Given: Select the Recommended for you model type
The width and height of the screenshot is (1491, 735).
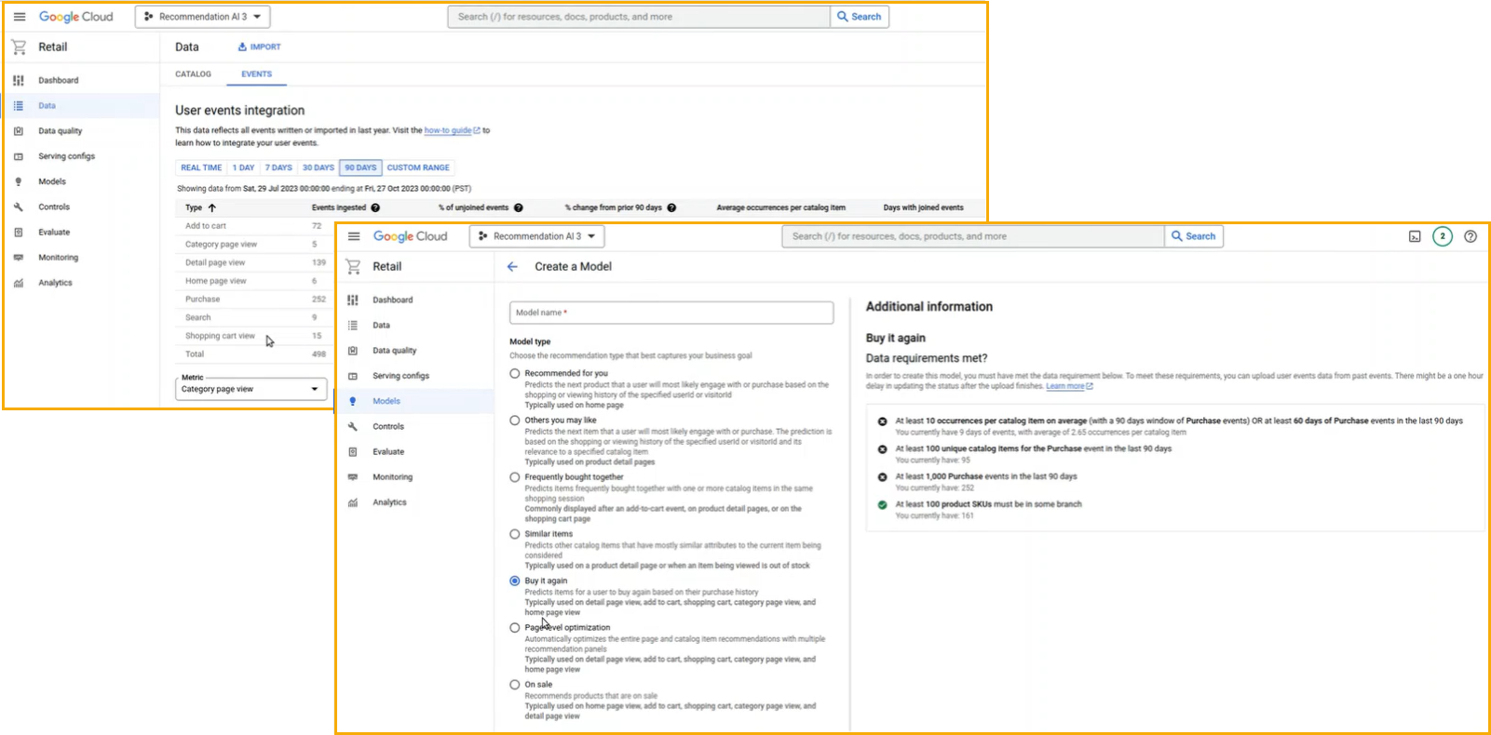Looking at the screenshot, I should (x=515, y=373).
